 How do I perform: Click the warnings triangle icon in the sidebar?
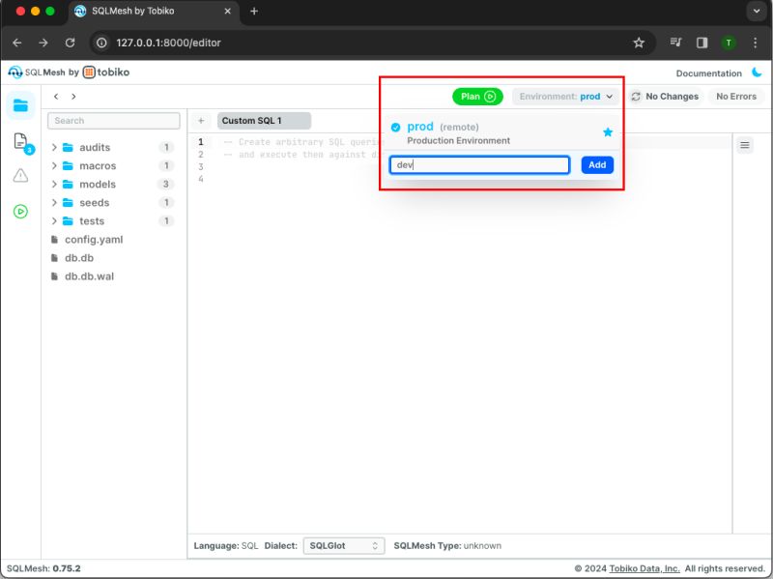click(20, 174)
